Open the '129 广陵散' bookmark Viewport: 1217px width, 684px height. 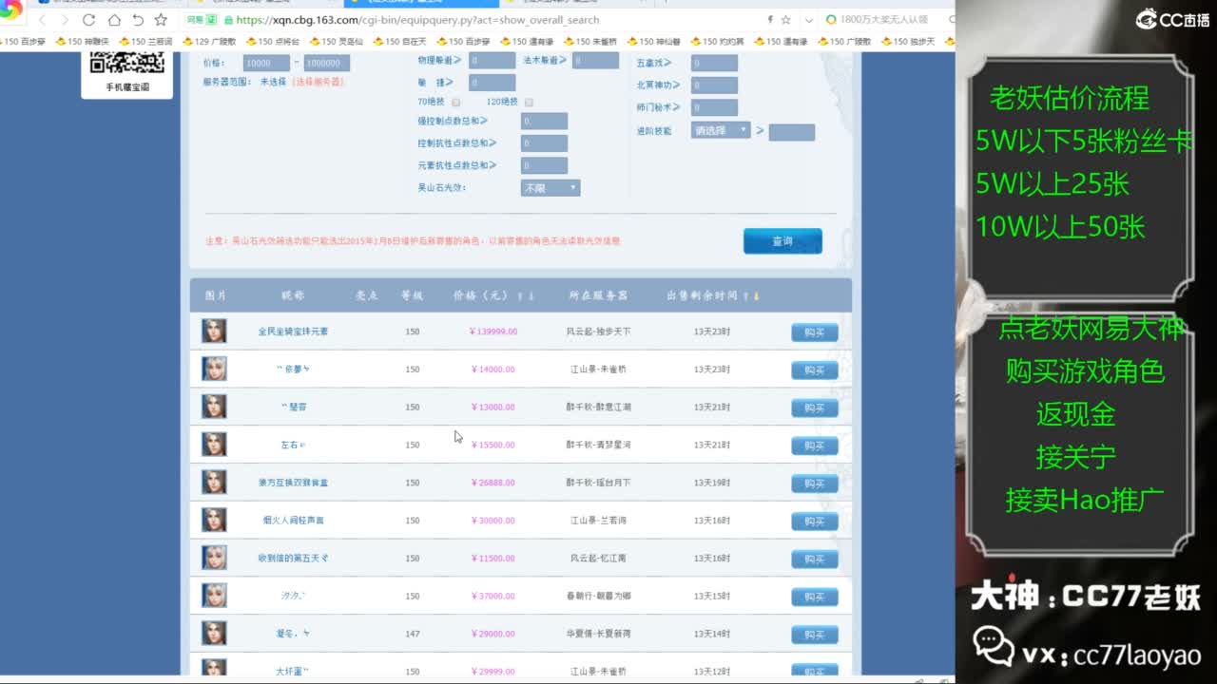pos(209,42)
